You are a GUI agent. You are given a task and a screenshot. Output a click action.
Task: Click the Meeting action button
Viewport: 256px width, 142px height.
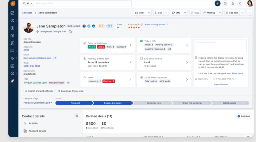click(210, 13)
